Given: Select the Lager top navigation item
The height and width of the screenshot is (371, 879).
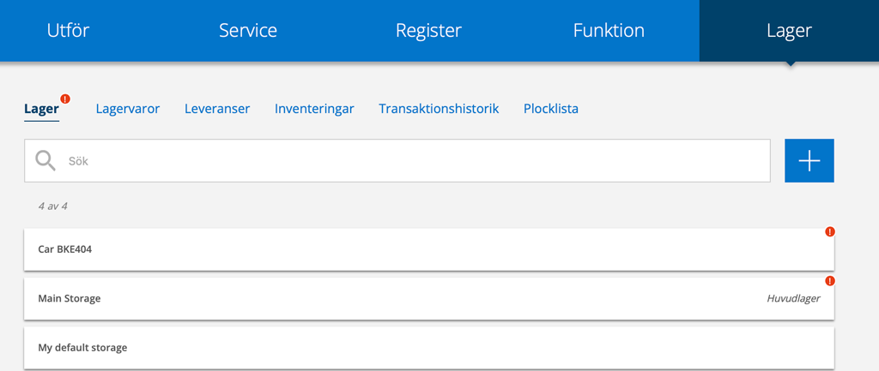Looking at the screenshot, I should [x=789, y=31].
